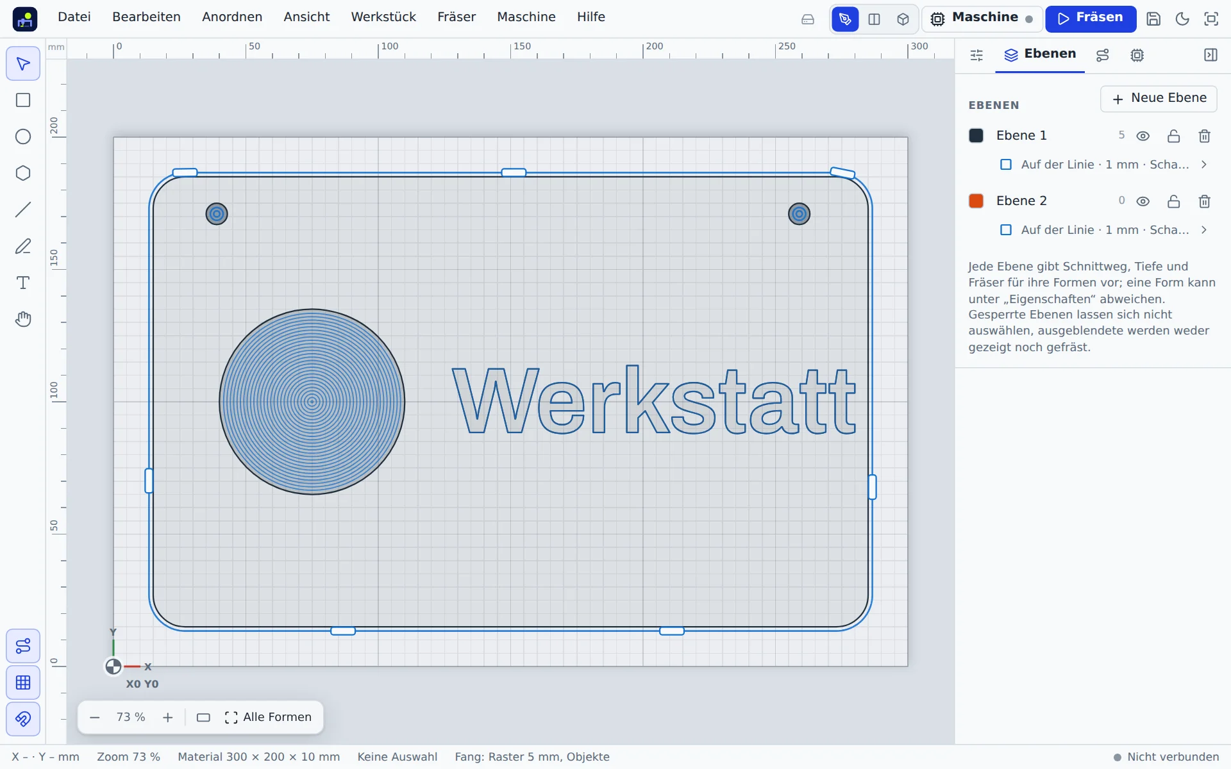Activate the line drawing tool
The image size is (1231, 769).
coord(23,210)
